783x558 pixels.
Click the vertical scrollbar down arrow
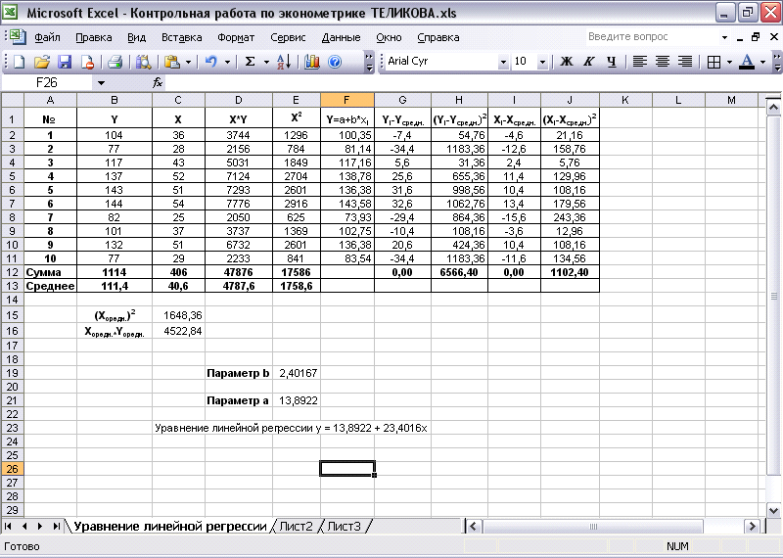click(773, 511)
